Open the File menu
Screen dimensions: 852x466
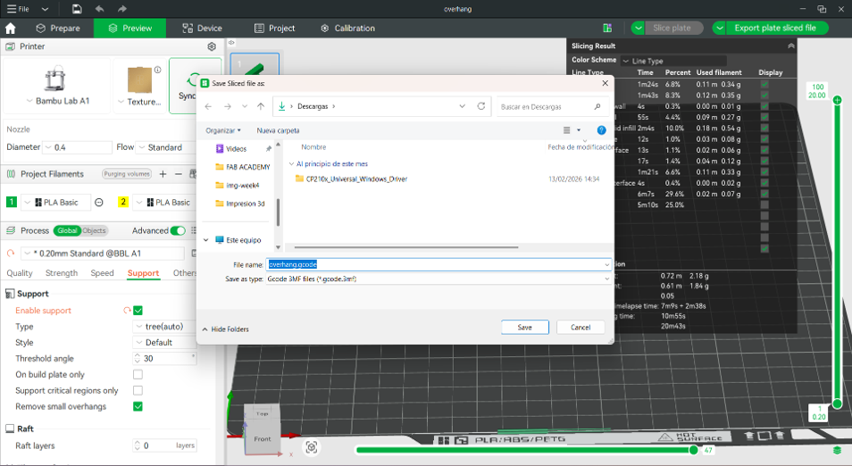click(x=18, y=9)
